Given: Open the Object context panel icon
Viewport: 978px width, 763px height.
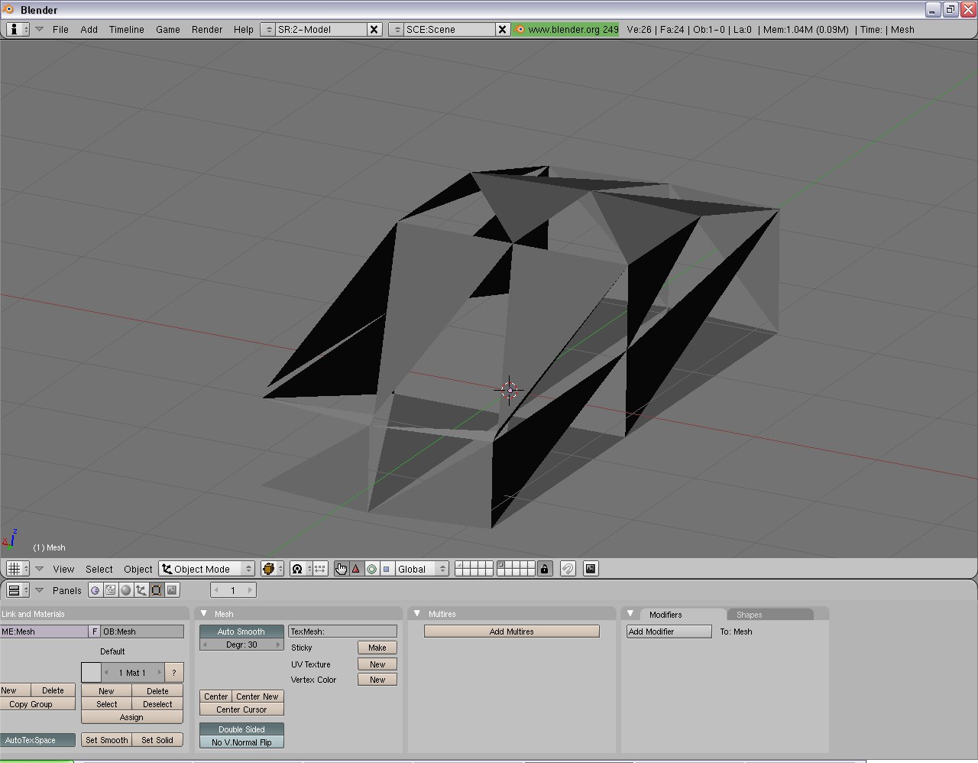Looking at the screenshot, I should tap(141, 590).
